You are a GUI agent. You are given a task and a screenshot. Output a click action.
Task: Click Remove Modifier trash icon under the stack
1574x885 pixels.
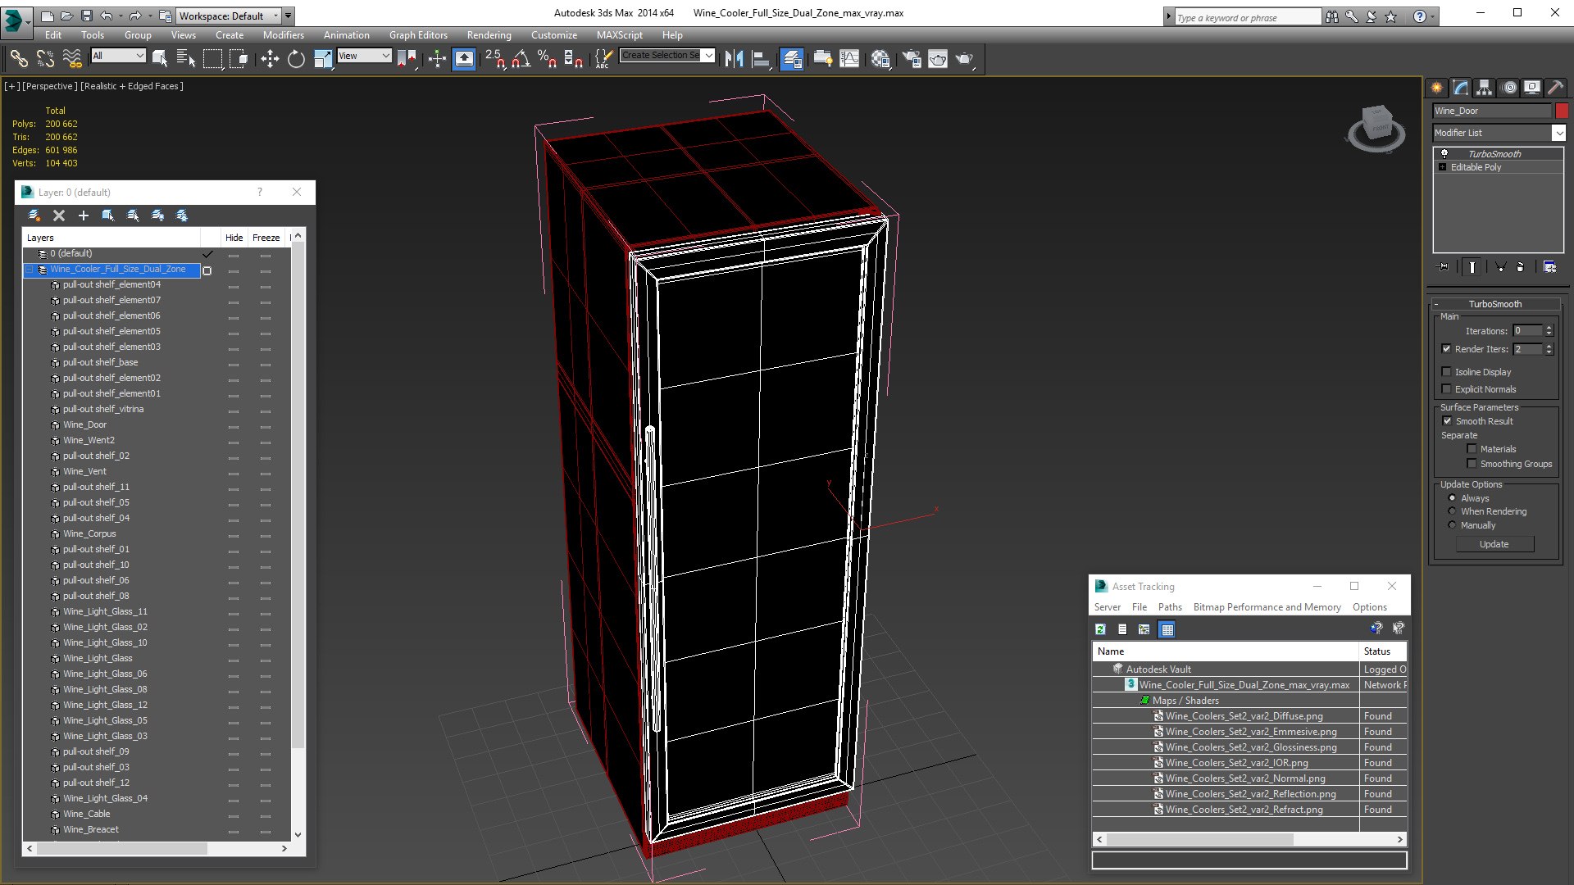[x=1520, y=267]
